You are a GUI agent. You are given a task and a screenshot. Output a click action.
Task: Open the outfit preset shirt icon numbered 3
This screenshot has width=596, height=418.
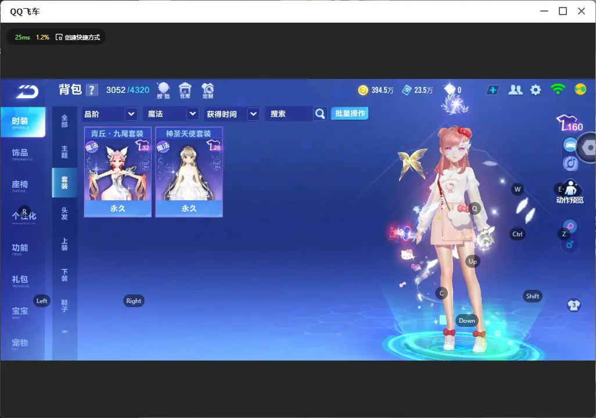tap(573, 305)
